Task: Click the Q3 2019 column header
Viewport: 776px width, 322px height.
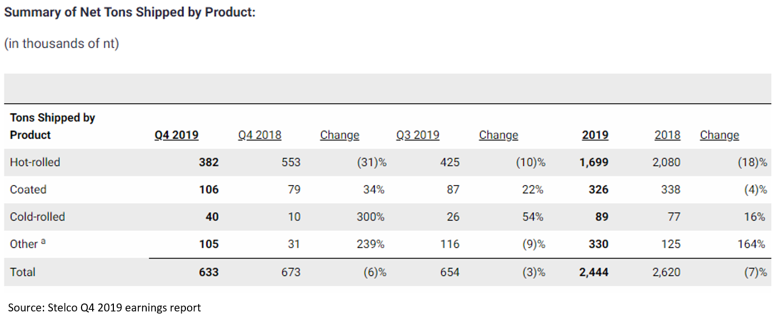Action: click(417, 135)
